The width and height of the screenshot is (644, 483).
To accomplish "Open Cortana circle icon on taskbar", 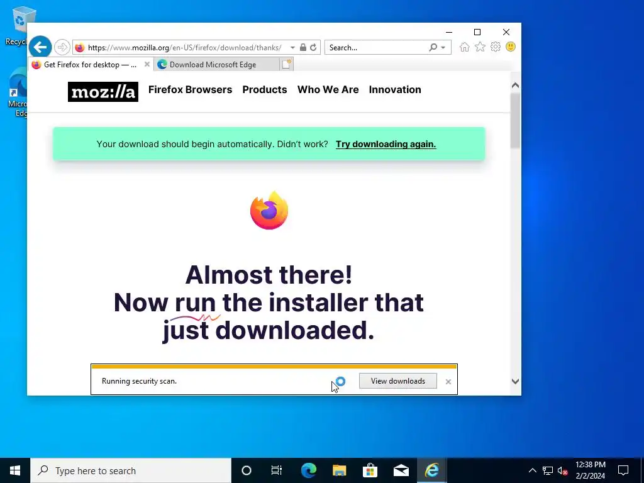I will [x=247, y=470].
